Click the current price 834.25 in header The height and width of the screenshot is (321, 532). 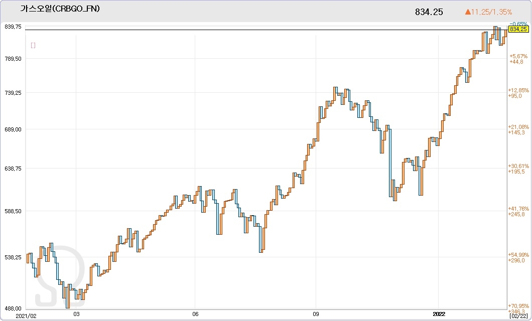click(x=429, y=12)
